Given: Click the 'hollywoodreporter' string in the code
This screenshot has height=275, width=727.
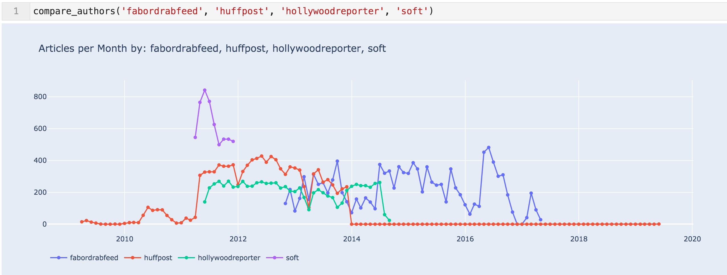Looking at the screenshot, I should pyautogui.click(x=332, y=11).
